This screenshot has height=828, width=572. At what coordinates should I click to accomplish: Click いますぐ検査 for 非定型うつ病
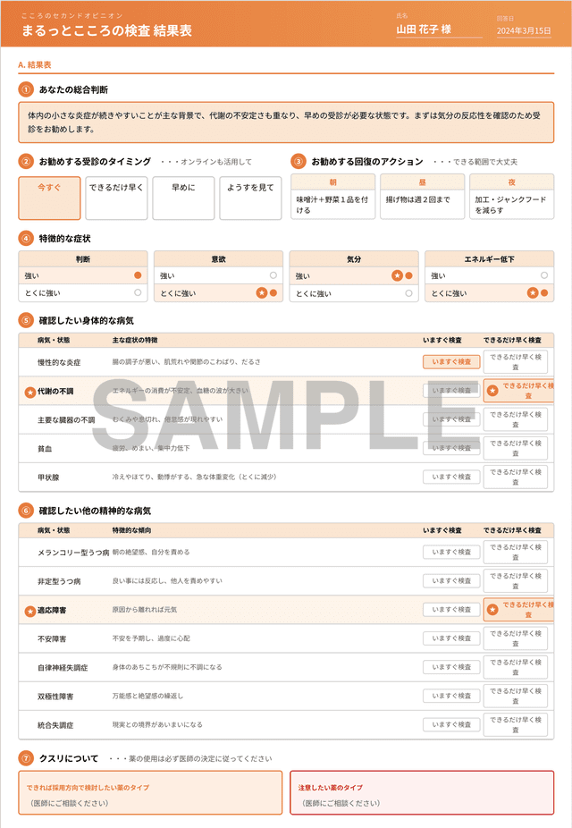(451, 581)
